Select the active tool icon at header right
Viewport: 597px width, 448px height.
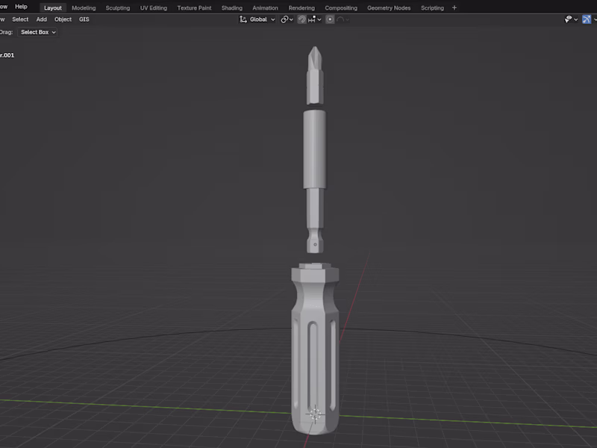586,19
